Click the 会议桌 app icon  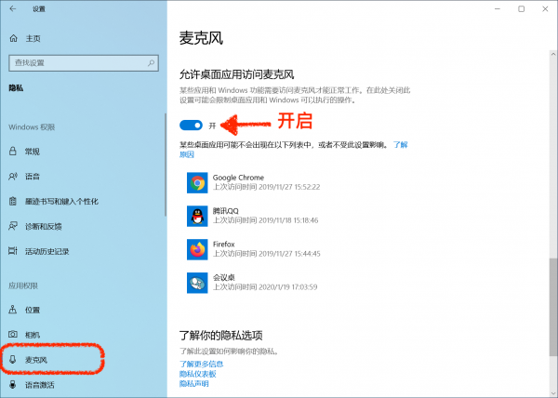pyautogui.click(x=197, y=283)
